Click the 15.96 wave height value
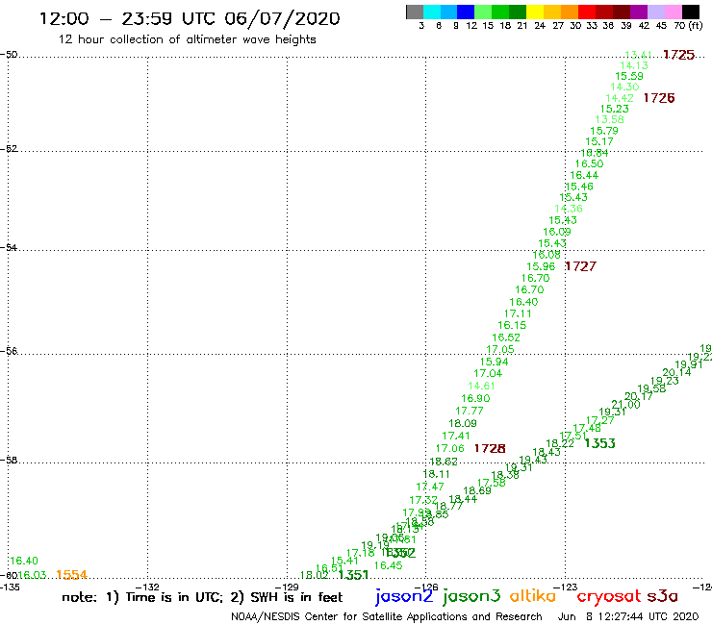The height and width of the screenshot is (625, 712). point(541,266)
